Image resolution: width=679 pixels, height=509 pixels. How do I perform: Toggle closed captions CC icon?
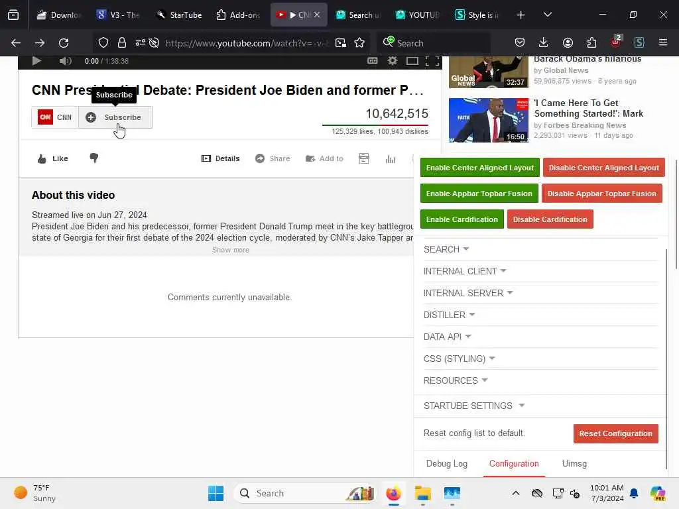[373, 61]
